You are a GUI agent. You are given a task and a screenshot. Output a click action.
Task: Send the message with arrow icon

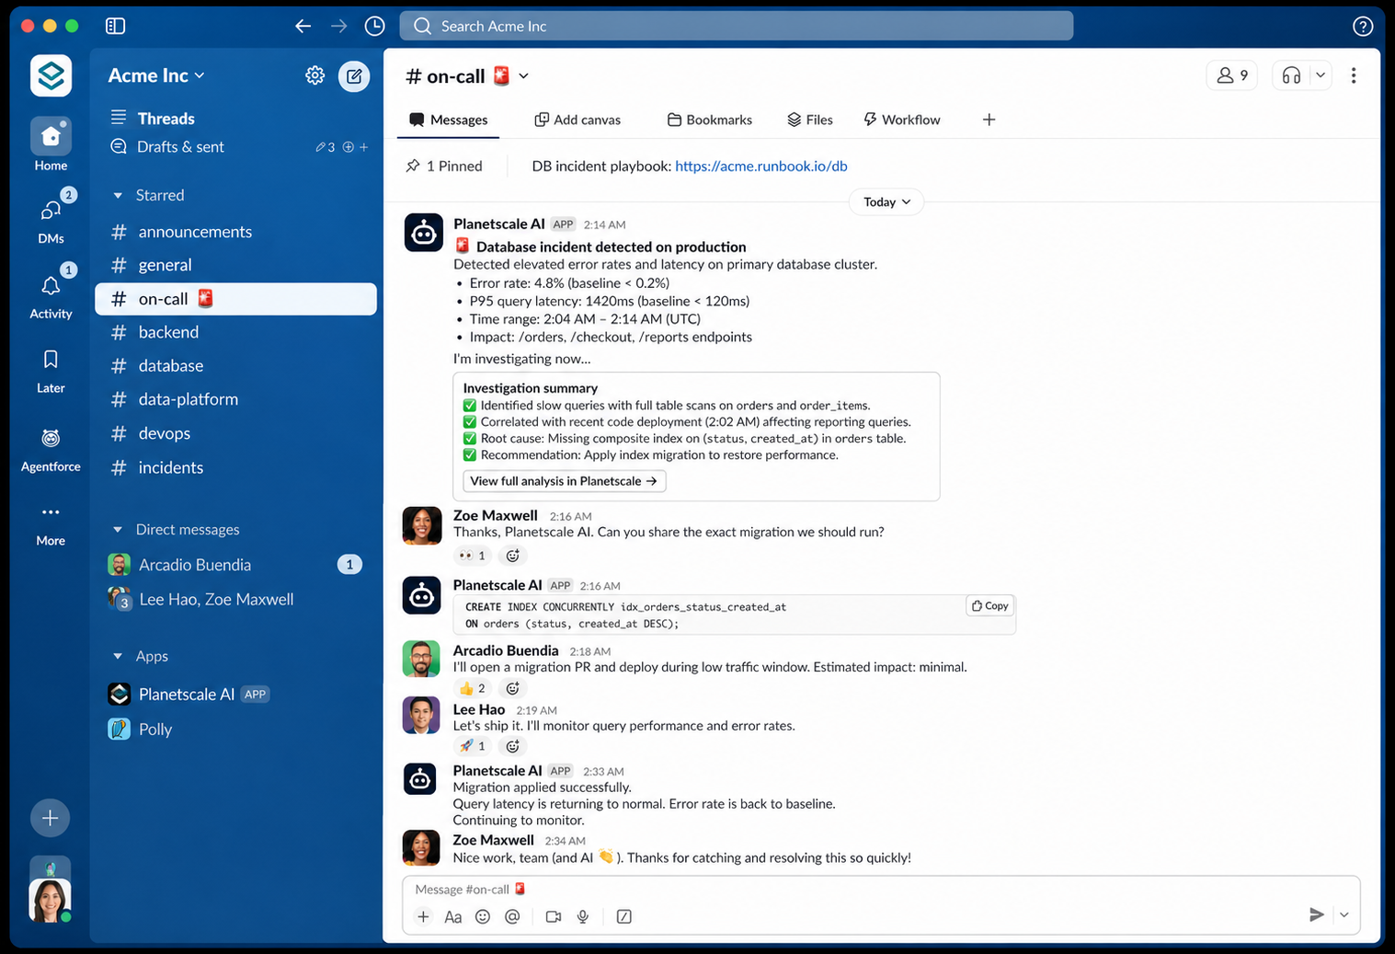coord(1316,914)
